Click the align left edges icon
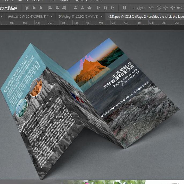Screen dimensions: 184x184 (50, 8)
